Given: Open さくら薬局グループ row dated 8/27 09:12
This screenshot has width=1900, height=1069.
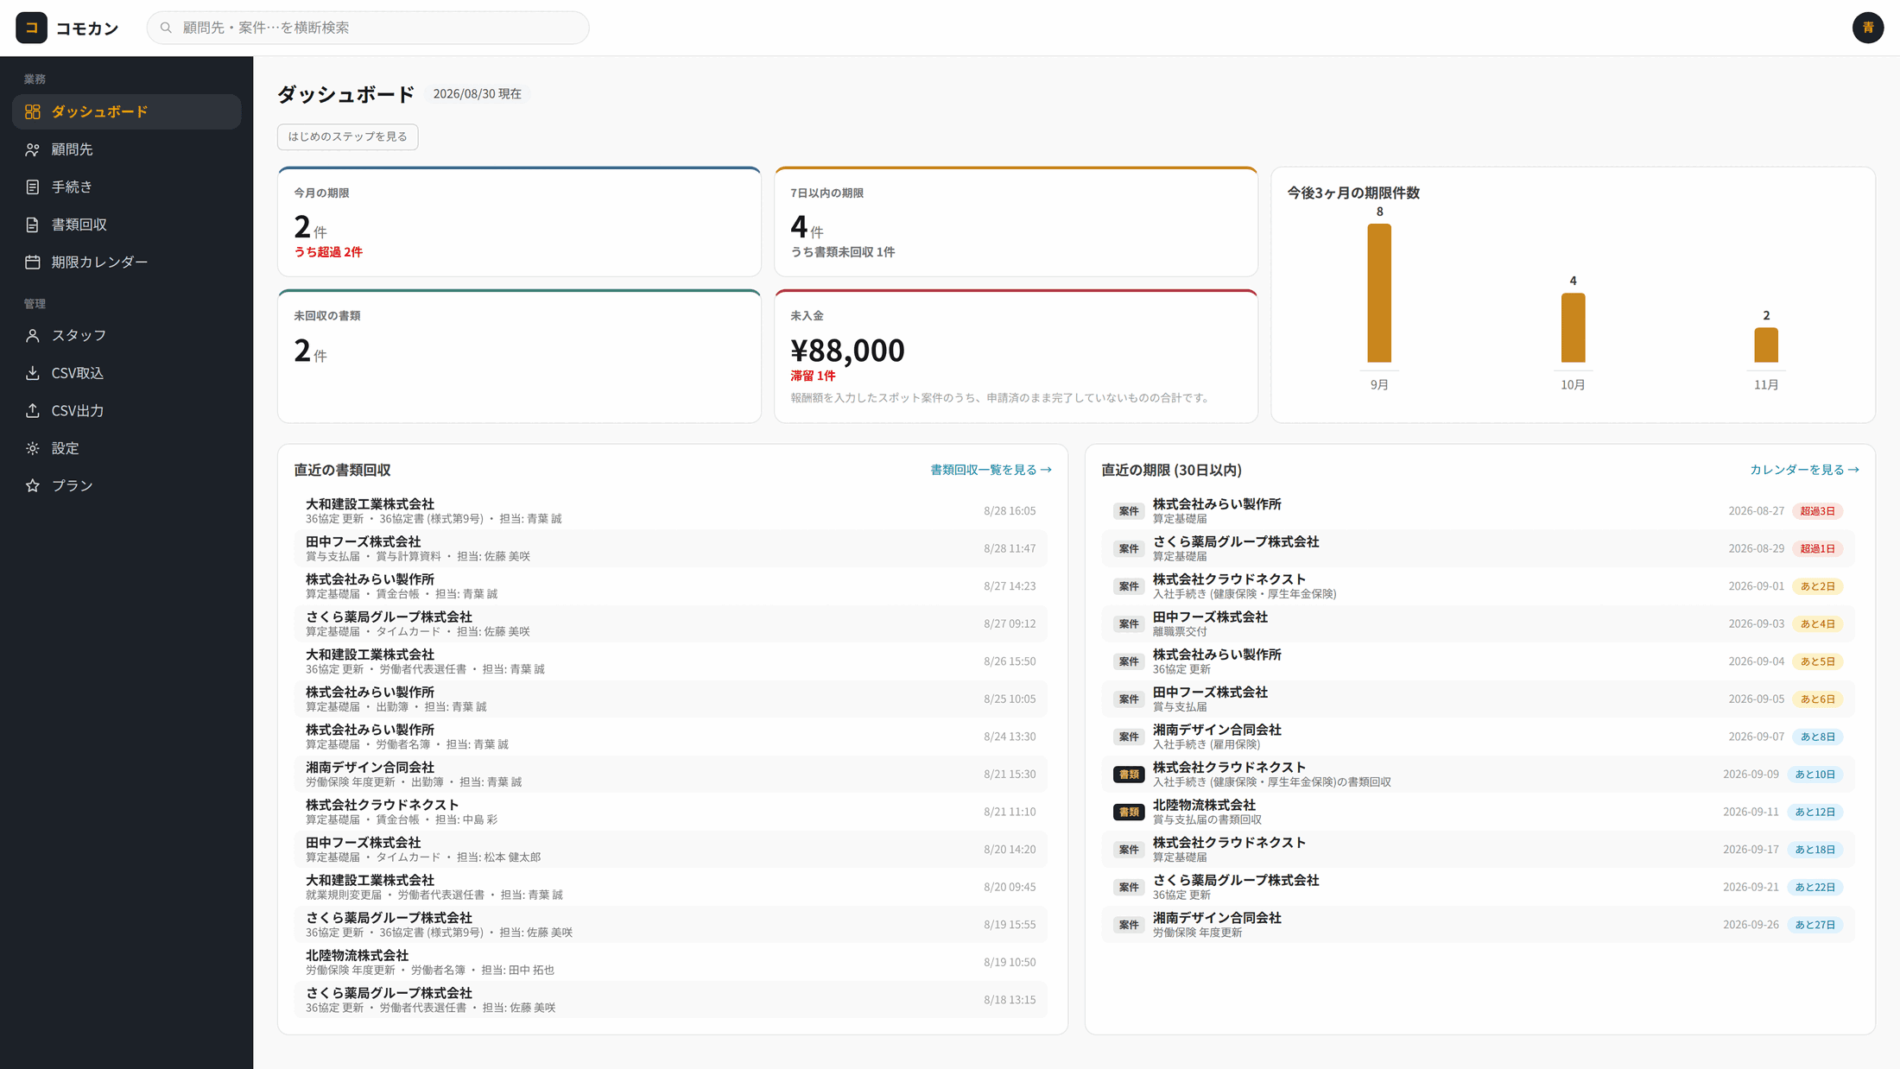Looking at the screenshot, I should (x=670, y=623).
